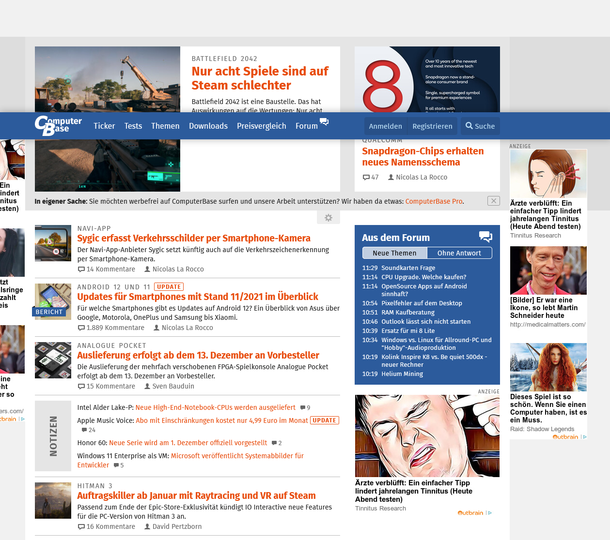Open forum thread 'RAM Kaufberatung'

click(x=408, y=312)
